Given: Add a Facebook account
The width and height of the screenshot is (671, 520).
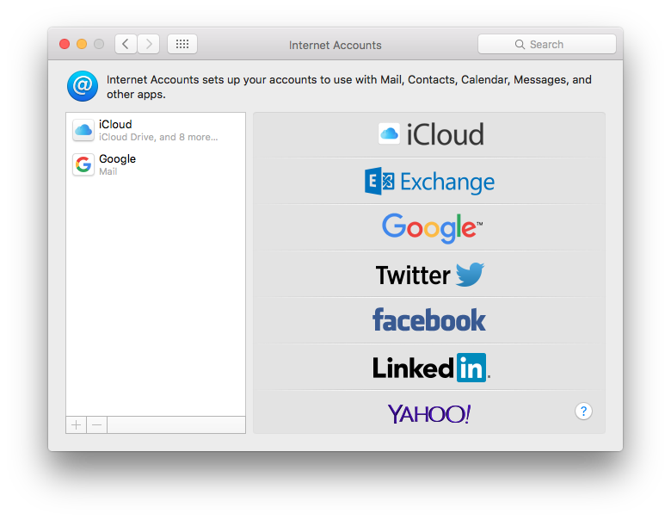Looking at the screenshot, I should [429, 321].
